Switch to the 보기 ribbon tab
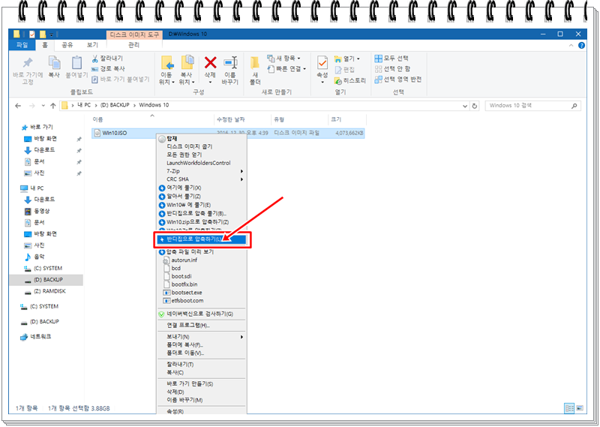This screenshot has width=600, height=427. (x=92, y=45)
